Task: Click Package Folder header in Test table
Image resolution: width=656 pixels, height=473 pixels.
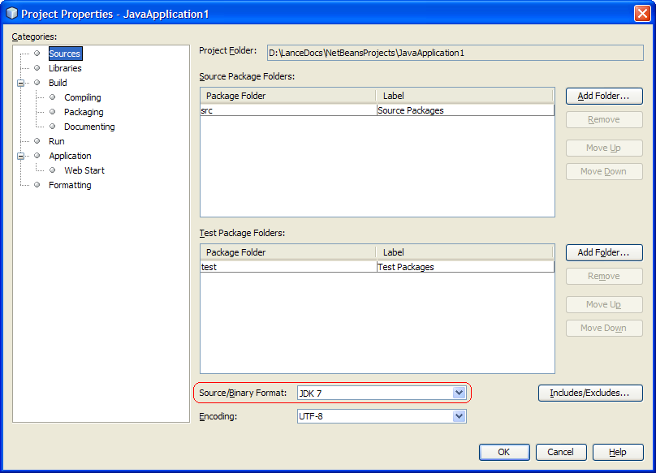Action: (x=288, y=252)
